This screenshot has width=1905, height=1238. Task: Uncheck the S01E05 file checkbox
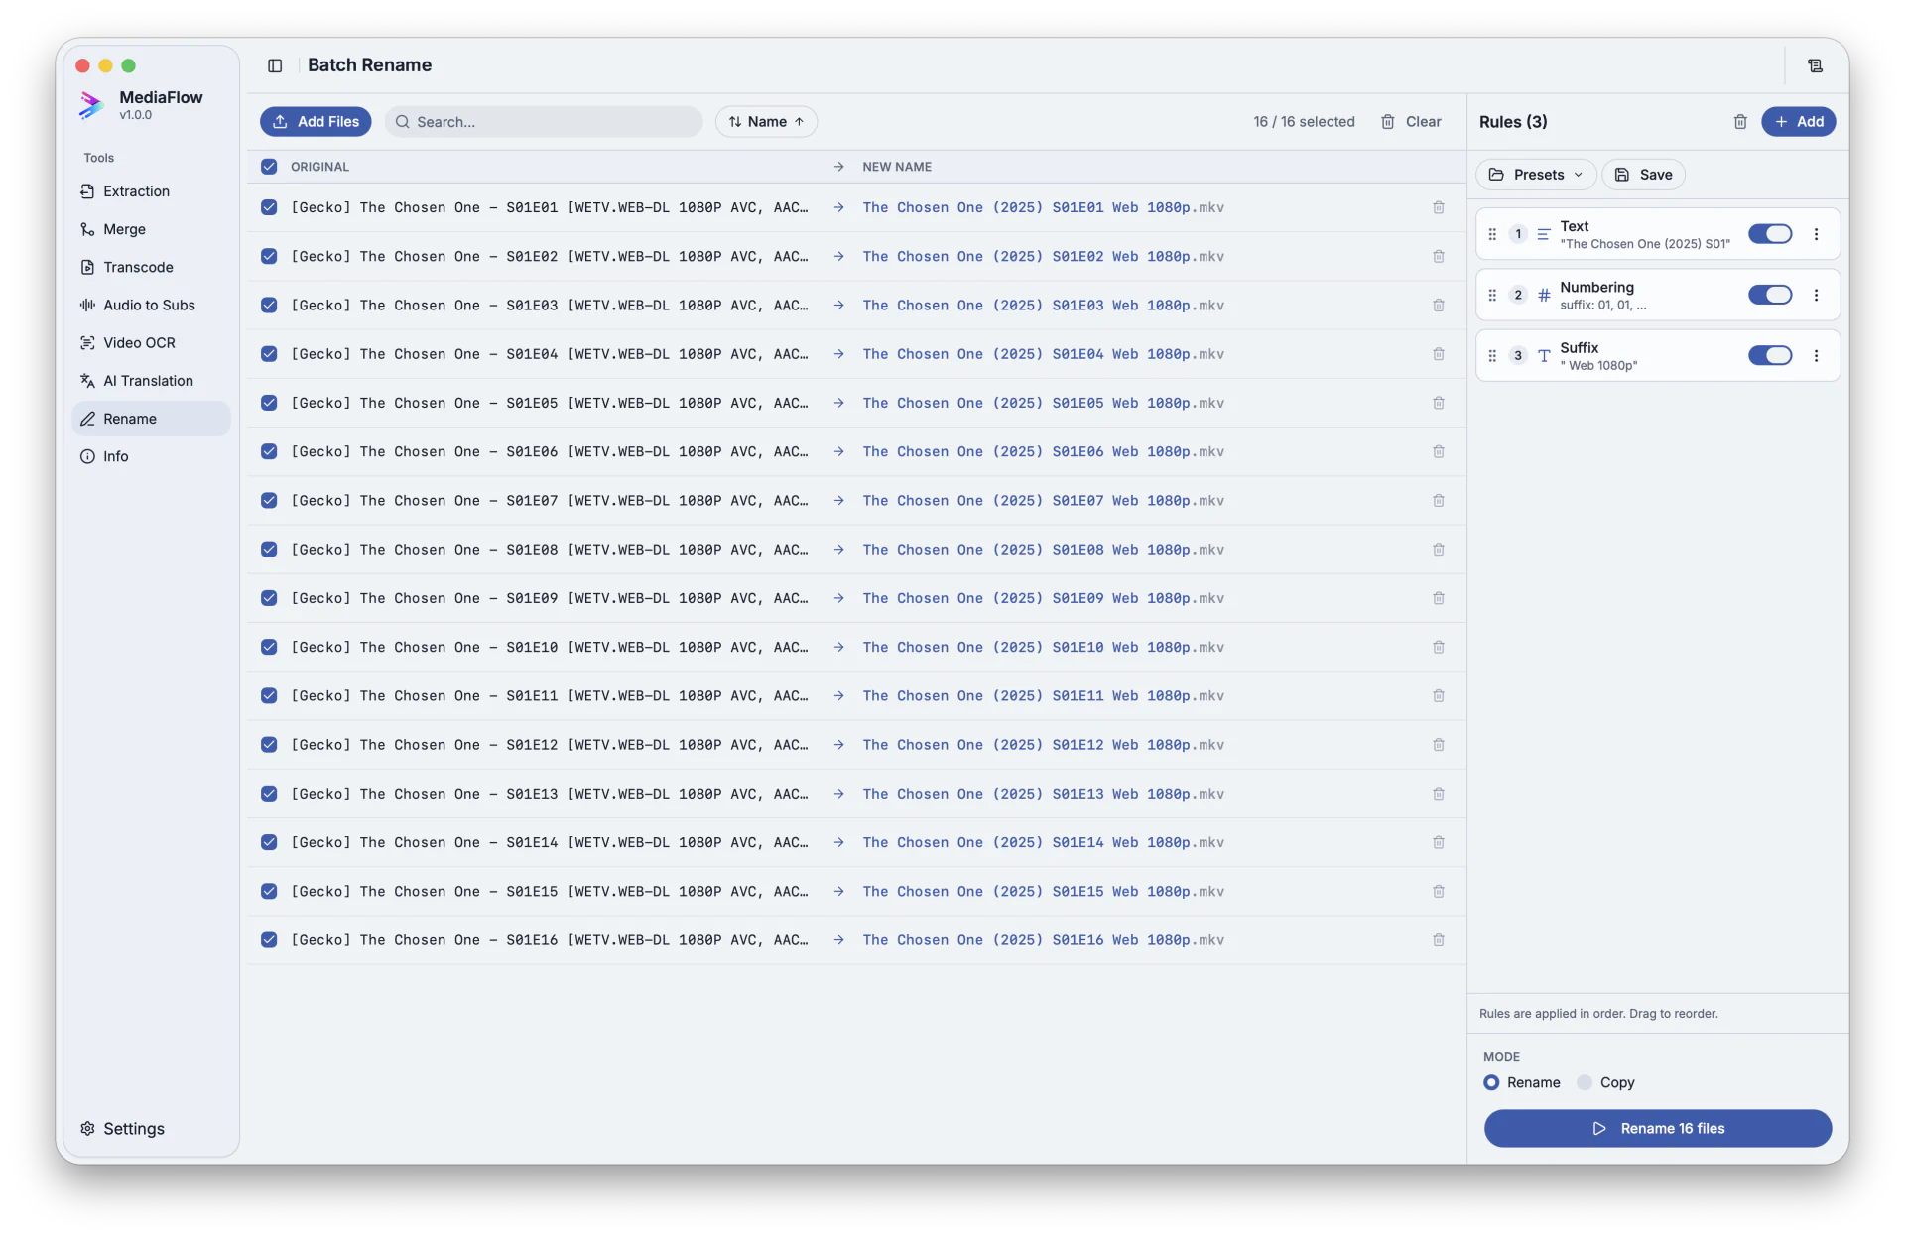click(x=269, y=404)
